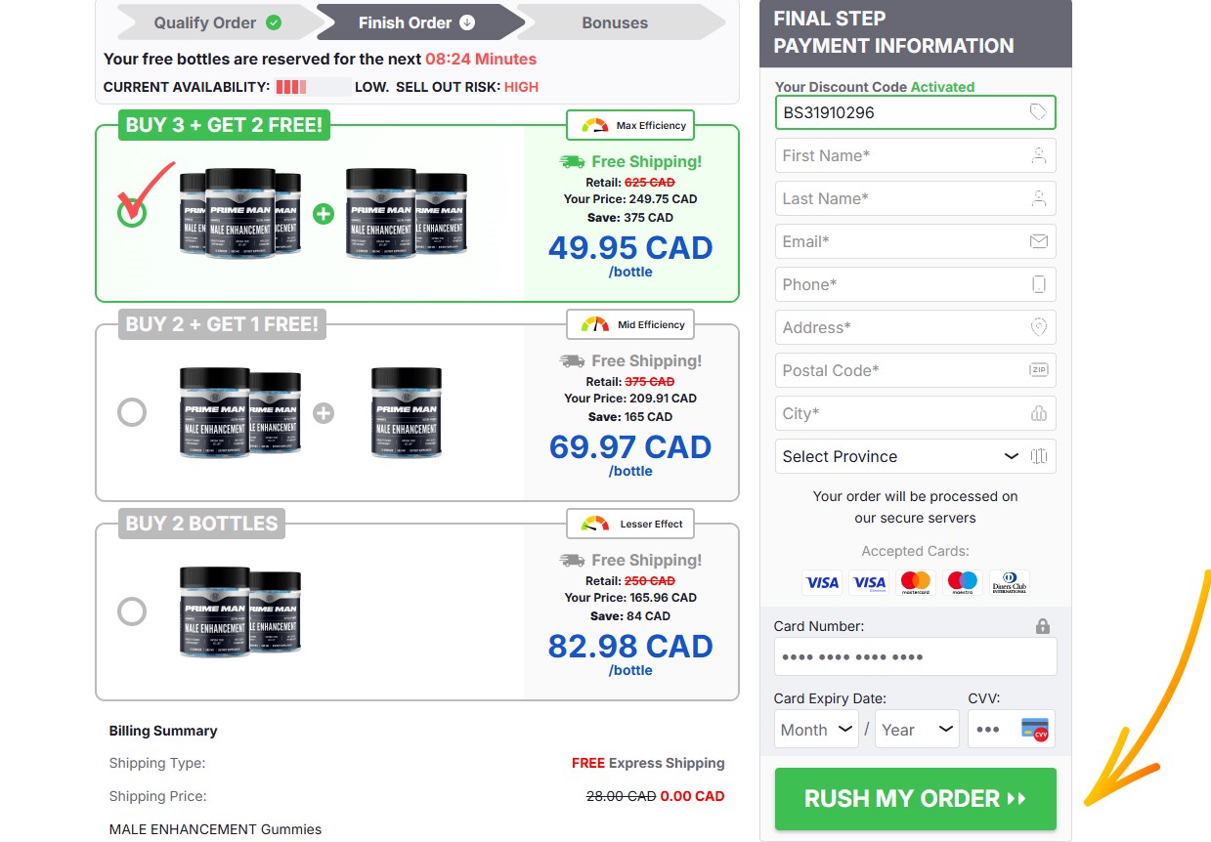Click the City input field
Viewport: 1211px width, 842px height.
coord(915,413)
